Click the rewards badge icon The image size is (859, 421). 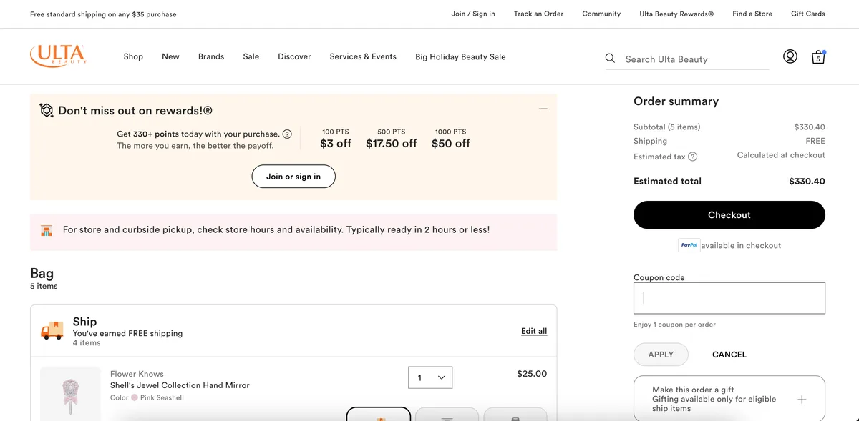tap(47, 110)
